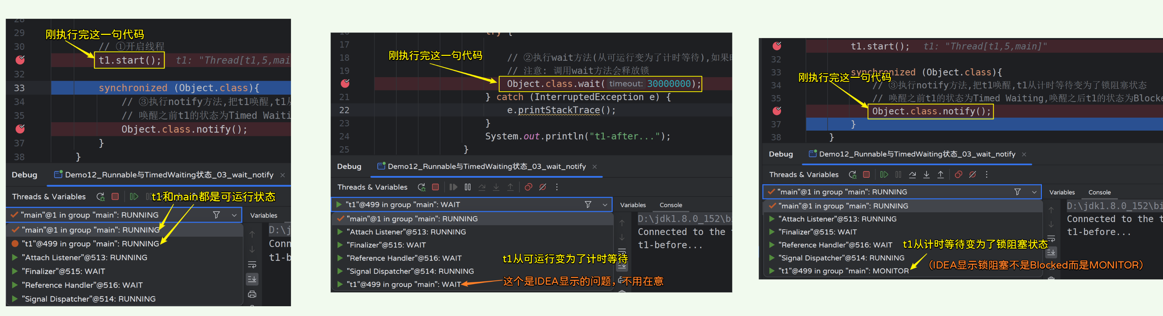Click Resume Program icon in middle screenshot
The width and height of the screenshot is (1163, 316).
(453, 187)
